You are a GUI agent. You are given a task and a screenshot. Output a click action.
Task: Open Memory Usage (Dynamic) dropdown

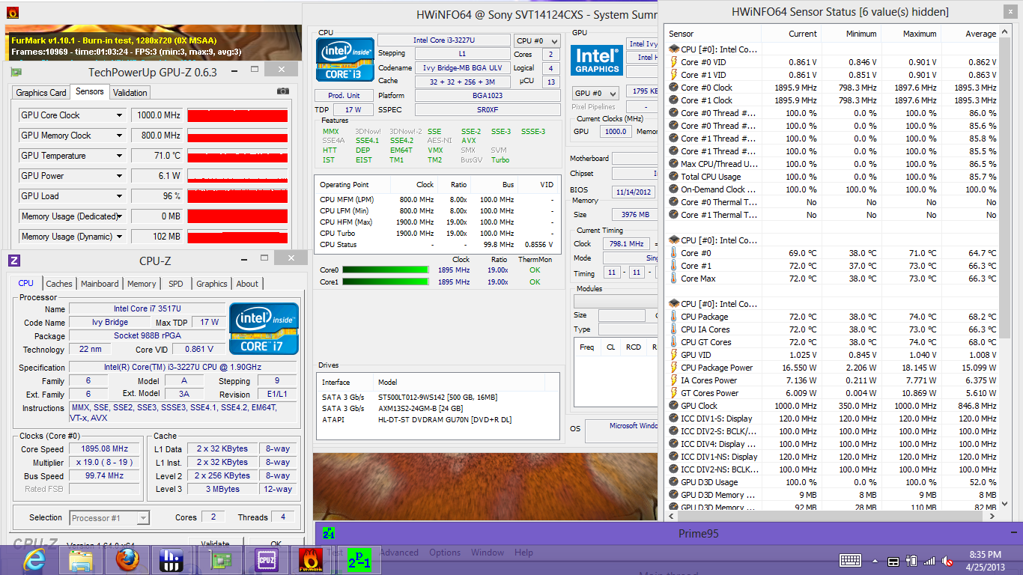pyautogui.click(x=119, y=237)
